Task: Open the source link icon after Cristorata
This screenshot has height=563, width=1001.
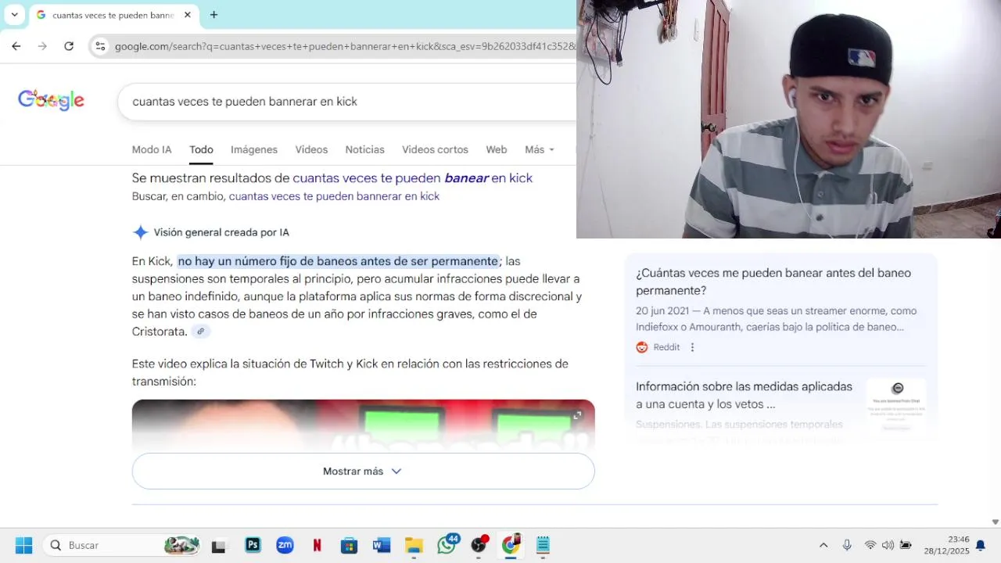Action: point(201,332)
